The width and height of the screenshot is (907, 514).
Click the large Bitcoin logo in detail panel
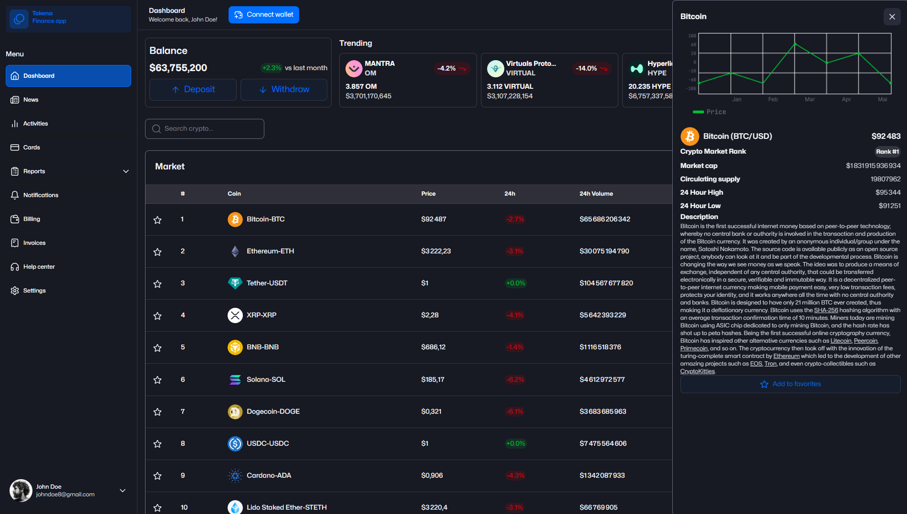[x=690, y=136]
